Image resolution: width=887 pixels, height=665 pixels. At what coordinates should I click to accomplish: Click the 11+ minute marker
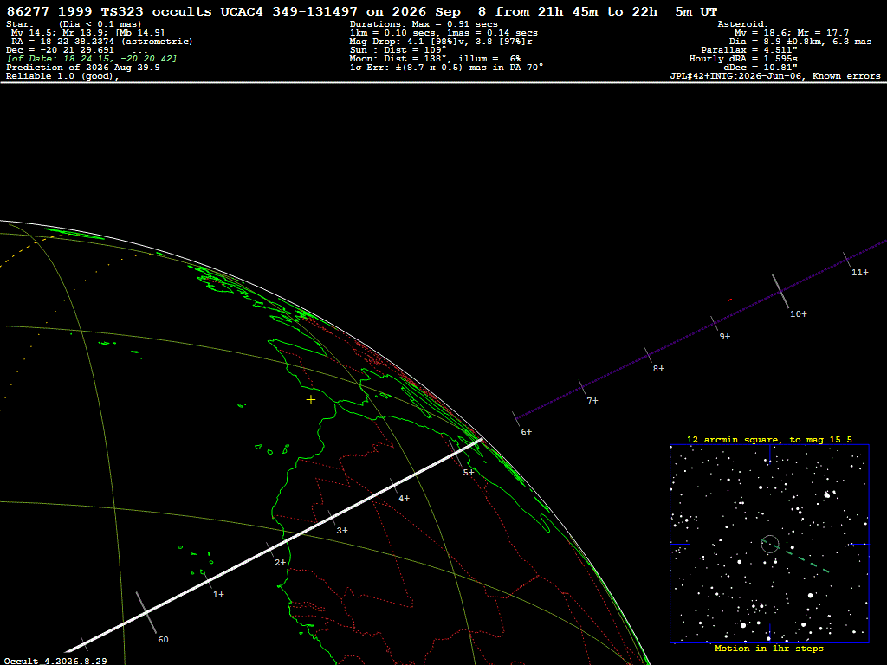point(860,273)
